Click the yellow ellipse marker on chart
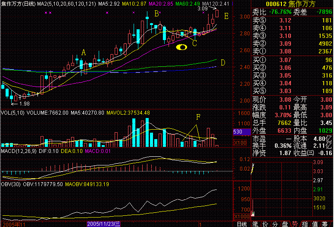Screen dimensions: 334x227 (x=183, y=47)
